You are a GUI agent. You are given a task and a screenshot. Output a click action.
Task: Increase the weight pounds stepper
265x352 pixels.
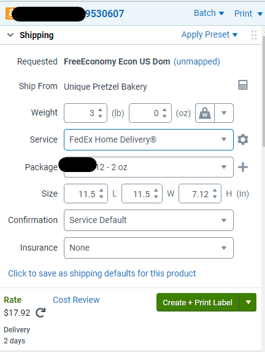[x=100, y=110]
